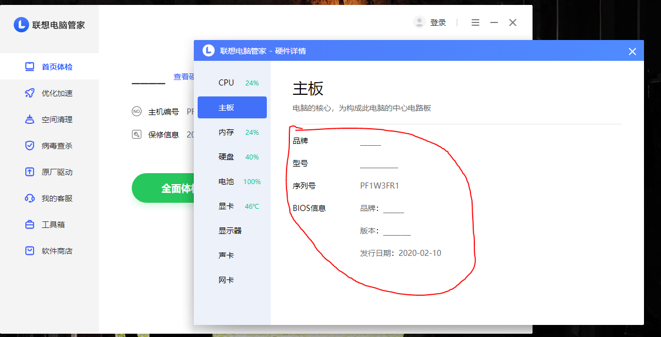Screen dimensions: 661x337
Task: Switch to the 硬盘 hard disk tab
Action: point(232,157)
